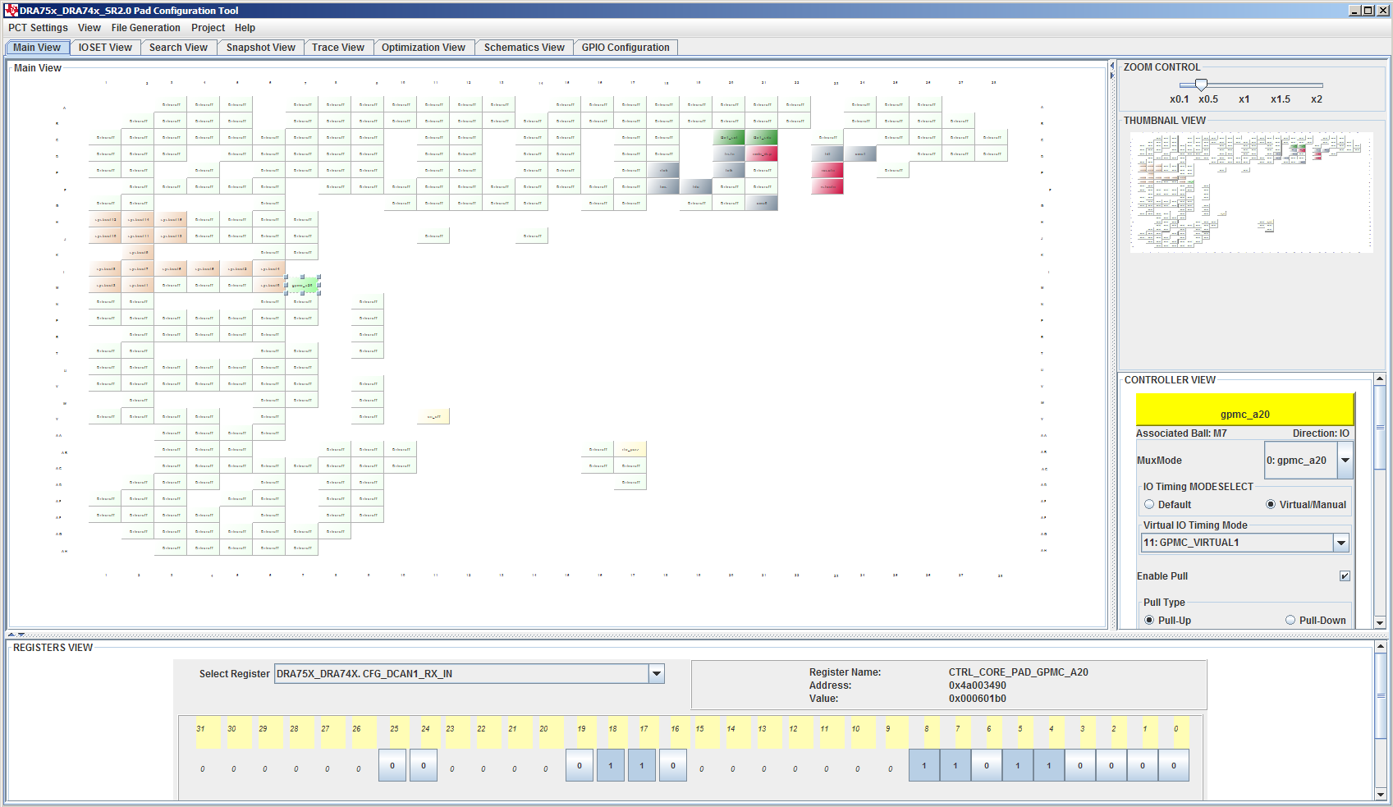This screenshot has width=1393, height=807.
Task: Select the sys_boot12 pad in row H
Action: pos(106,219)
